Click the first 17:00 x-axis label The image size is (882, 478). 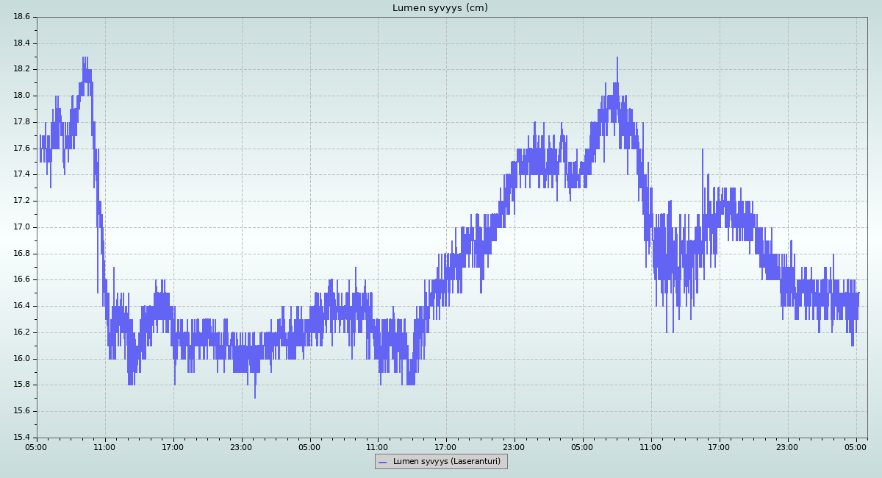173,447
